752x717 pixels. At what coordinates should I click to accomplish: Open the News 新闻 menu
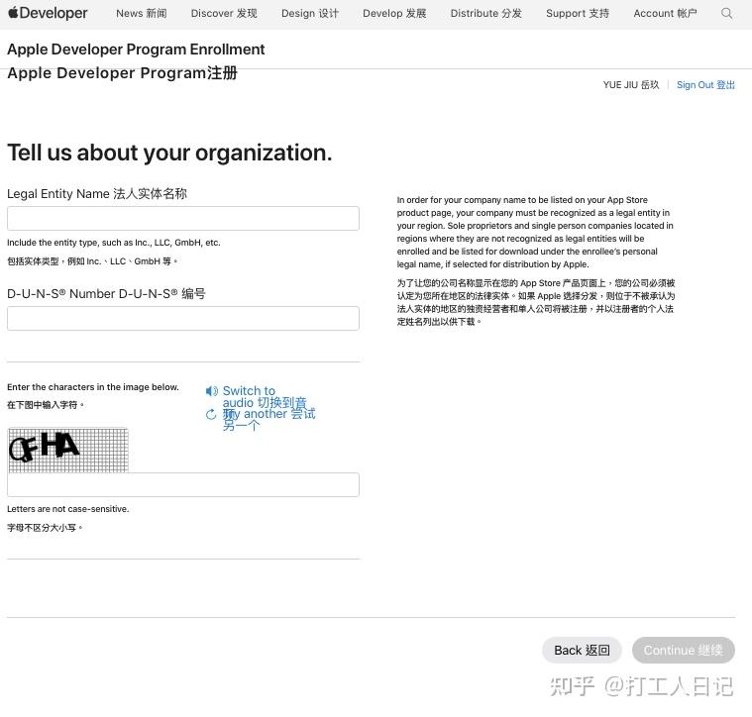tap(142, 14)
